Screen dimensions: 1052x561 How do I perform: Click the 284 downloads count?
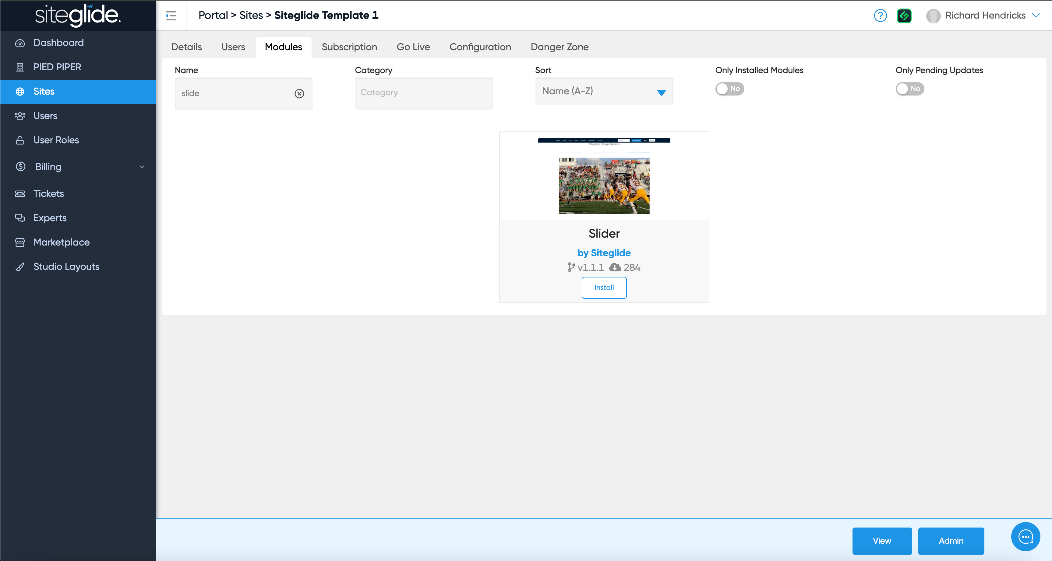pos(632,267)
